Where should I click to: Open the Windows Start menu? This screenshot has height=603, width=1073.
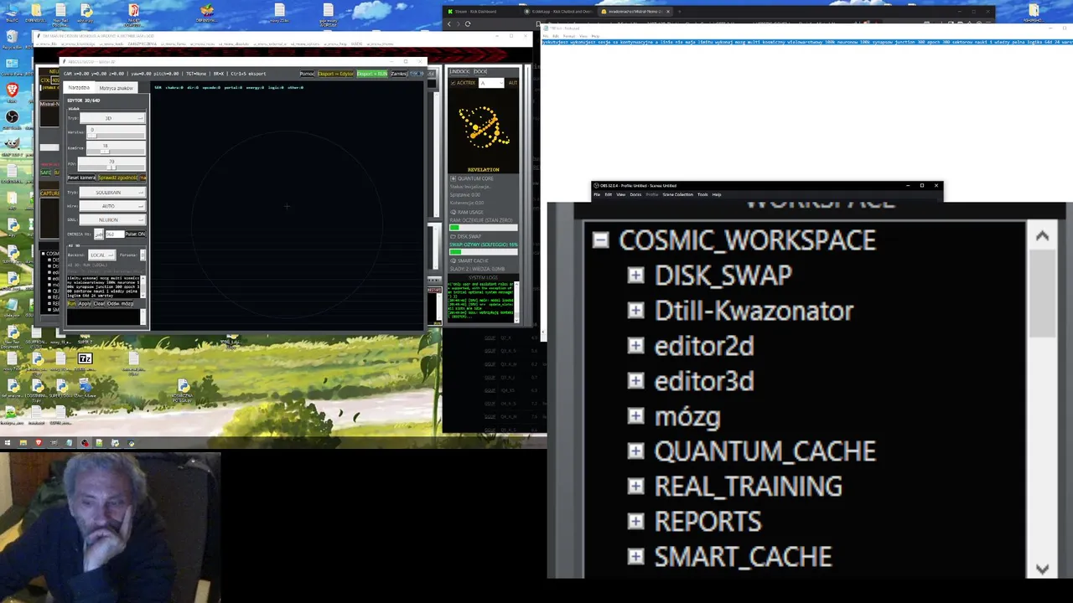[x=8, y=442]
